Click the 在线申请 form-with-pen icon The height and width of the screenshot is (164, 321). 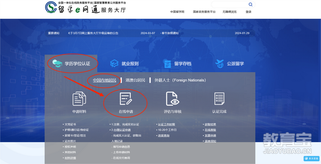pos(126,99)
